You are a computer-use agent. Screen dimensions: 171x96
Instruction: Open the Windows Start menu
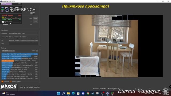(x=59, y=93)
